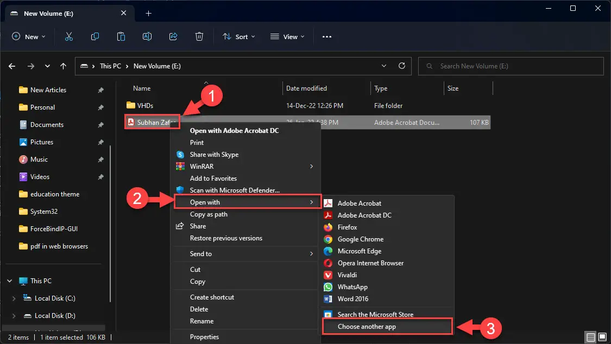Click the Rename toolbar icon
Image resolution: width=611 pixels, height=344 pixels.
point(147,36)
